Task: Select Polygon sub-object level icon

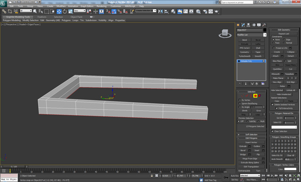Action: point(255,96)
